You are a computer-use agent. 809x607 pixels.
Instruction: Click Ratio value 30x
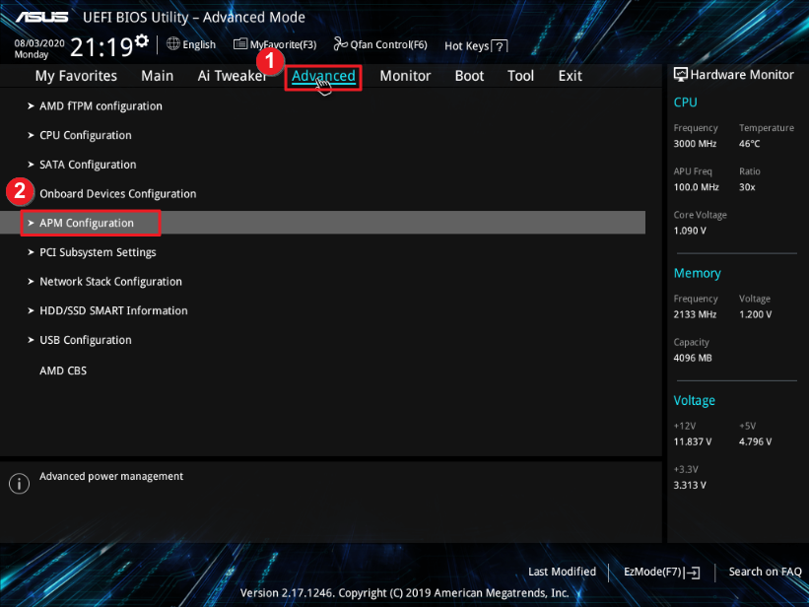pos(747,187)
